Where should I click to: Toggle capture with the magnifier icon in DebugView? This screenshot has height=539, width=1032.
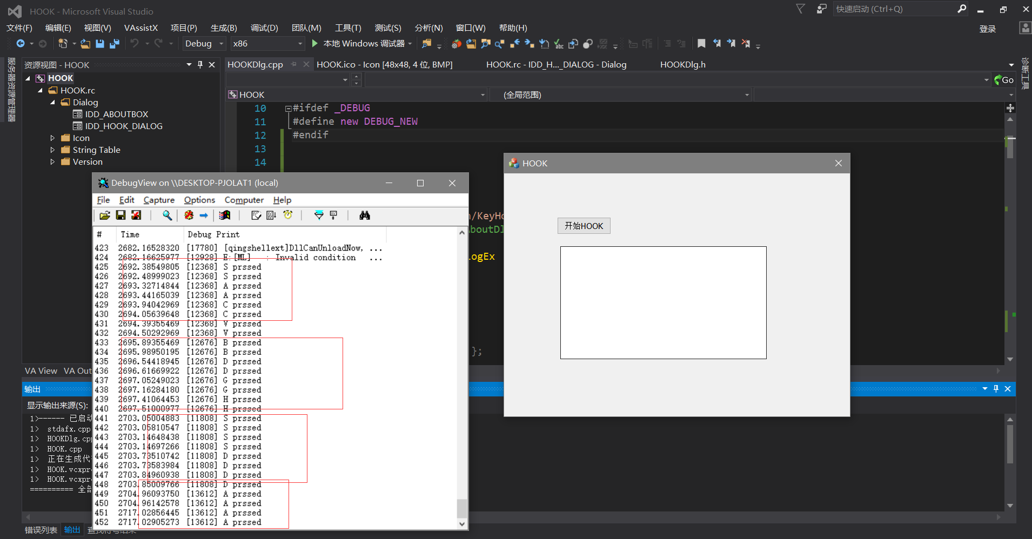click(167, 215)
